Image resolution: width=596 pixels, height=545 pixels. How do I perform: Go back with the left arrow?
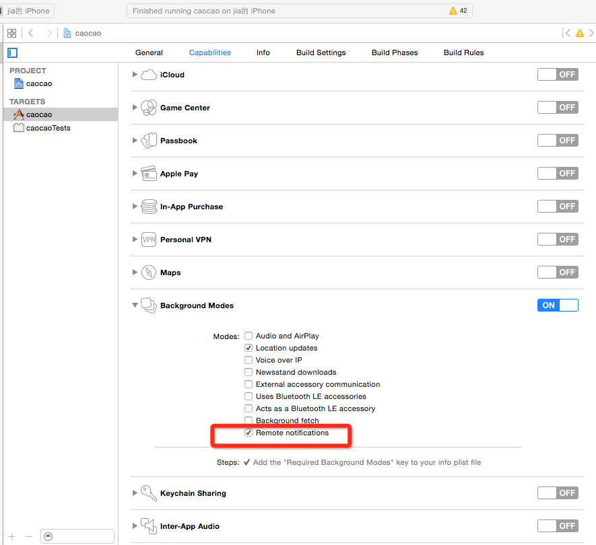(31, 33)
